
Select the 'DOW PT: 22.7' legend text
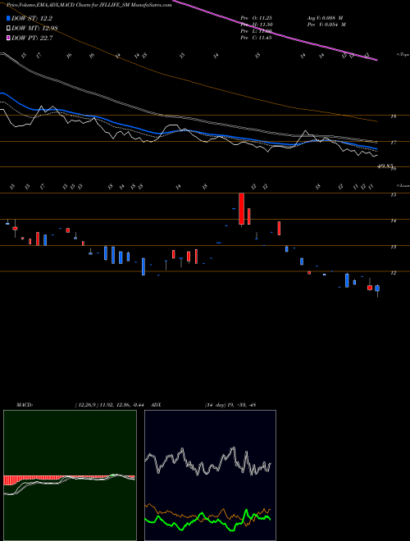(x=32, y=38)
